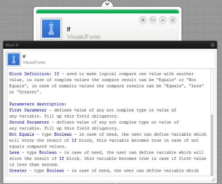The height and width of the screenshot is (184, 222).
Task: Click the "Second Parameter" blue label
Action: (29, 122)
